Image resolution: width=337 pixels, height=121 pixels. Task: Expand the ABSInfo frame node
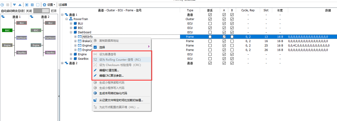[x=76, y=37]
